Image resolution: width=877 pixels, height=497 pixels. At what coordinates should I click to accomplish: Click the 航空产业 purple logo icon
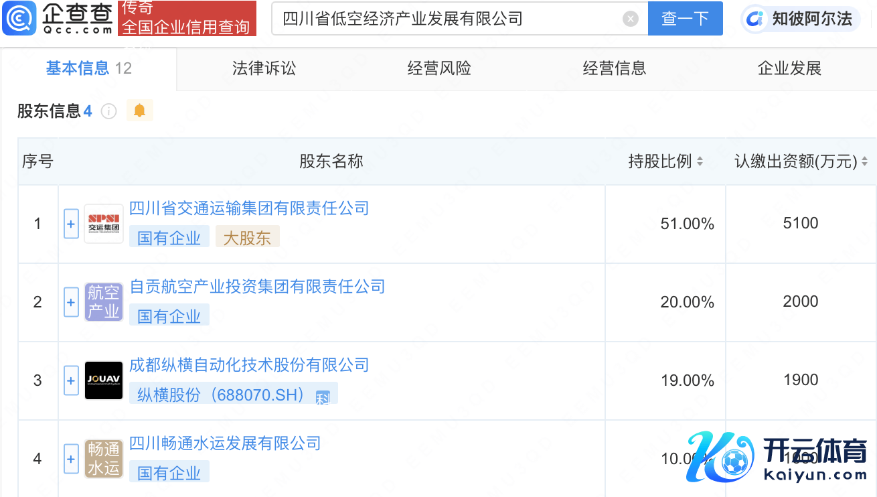click(104, 302)
